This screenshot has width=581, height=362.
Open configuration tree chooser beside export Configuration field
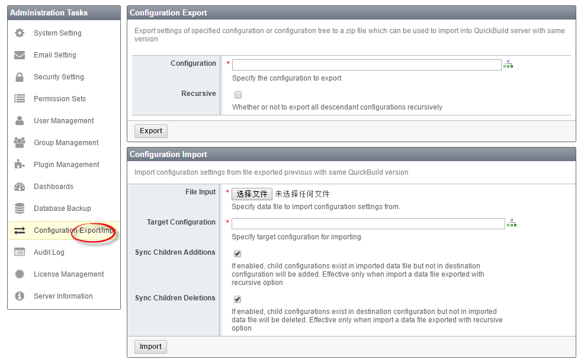[508, 64]
